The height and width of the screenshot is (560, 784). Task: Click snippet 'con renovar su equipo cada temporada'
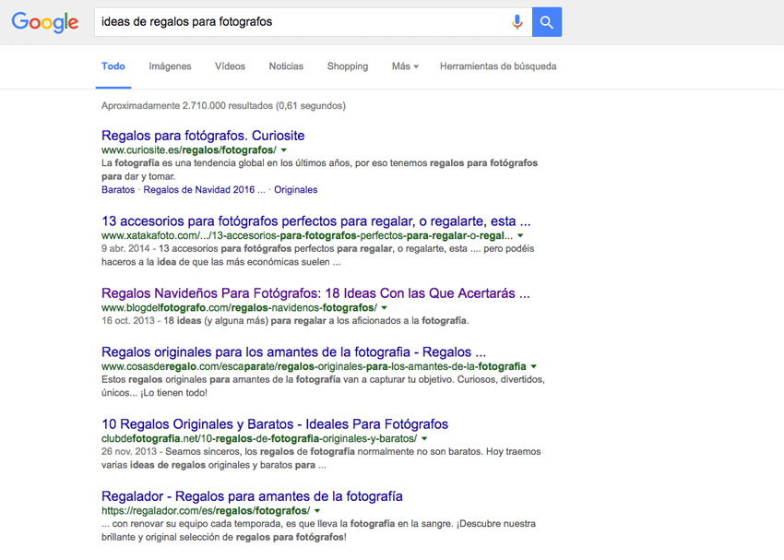[318, 530]
